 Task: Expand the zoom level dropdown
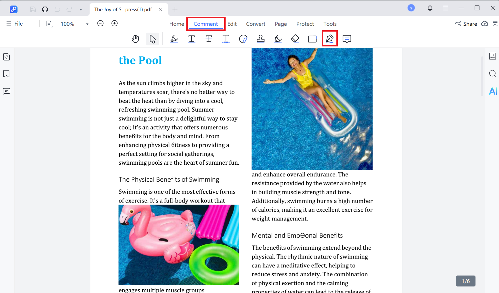(87, 24)
